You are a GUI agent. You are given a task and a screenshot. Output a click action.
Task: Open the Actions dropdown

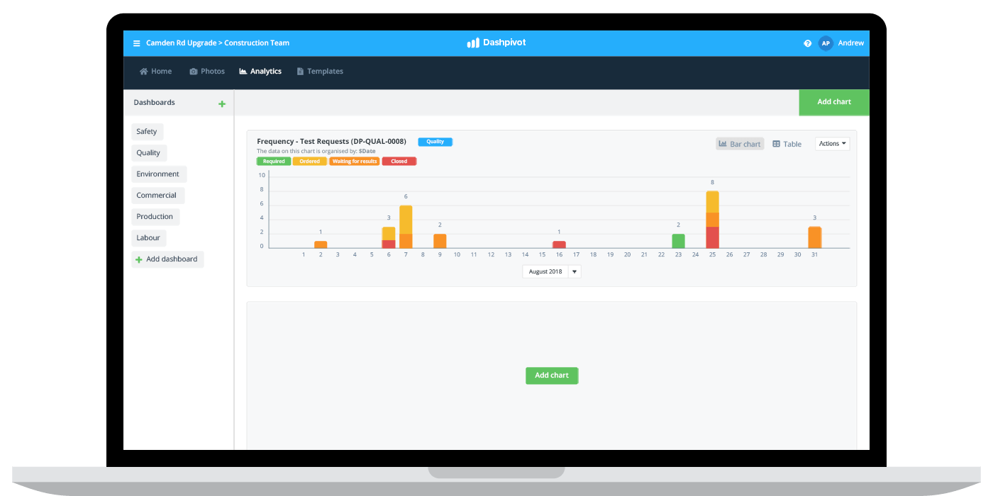832,144
